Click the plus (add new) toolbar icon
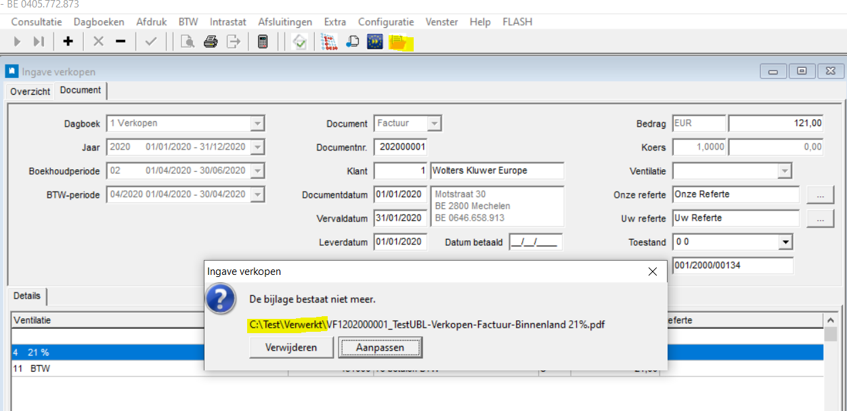The height and width of the screenshot is (411, 847). tap(68, 42)
